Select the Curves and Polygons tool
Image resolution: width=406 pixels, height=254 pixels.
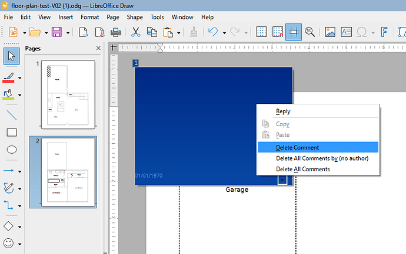coord(9,188)
